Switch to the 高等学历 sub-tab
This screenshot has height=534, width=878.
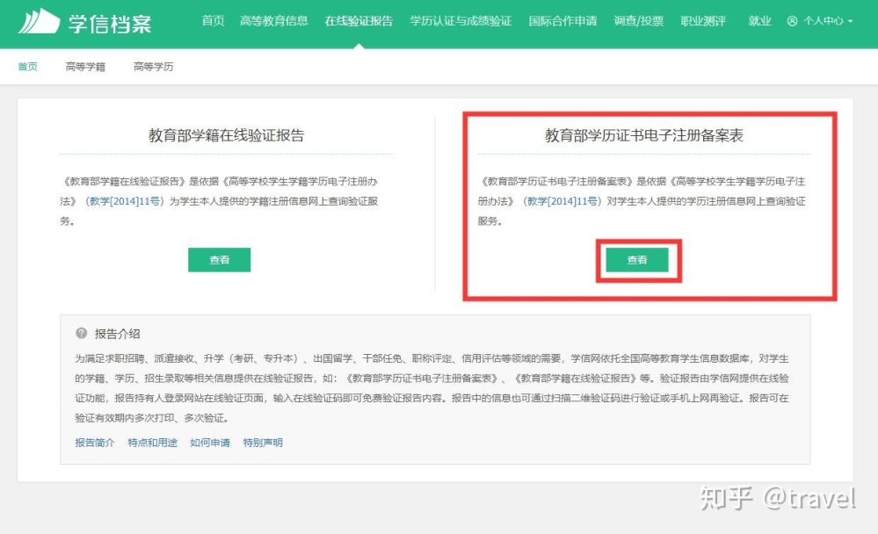[x=154, y=67]
